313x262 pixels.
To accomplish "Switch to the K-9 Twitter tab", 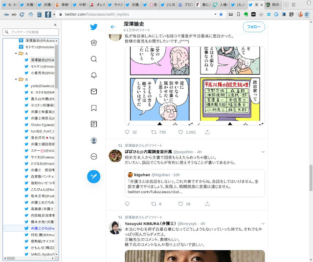I will 10,5.
